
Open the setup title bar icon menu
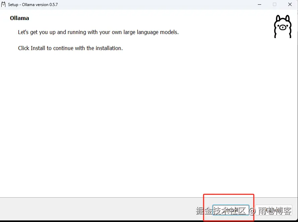pyautogui.click(x=3, y=4)
